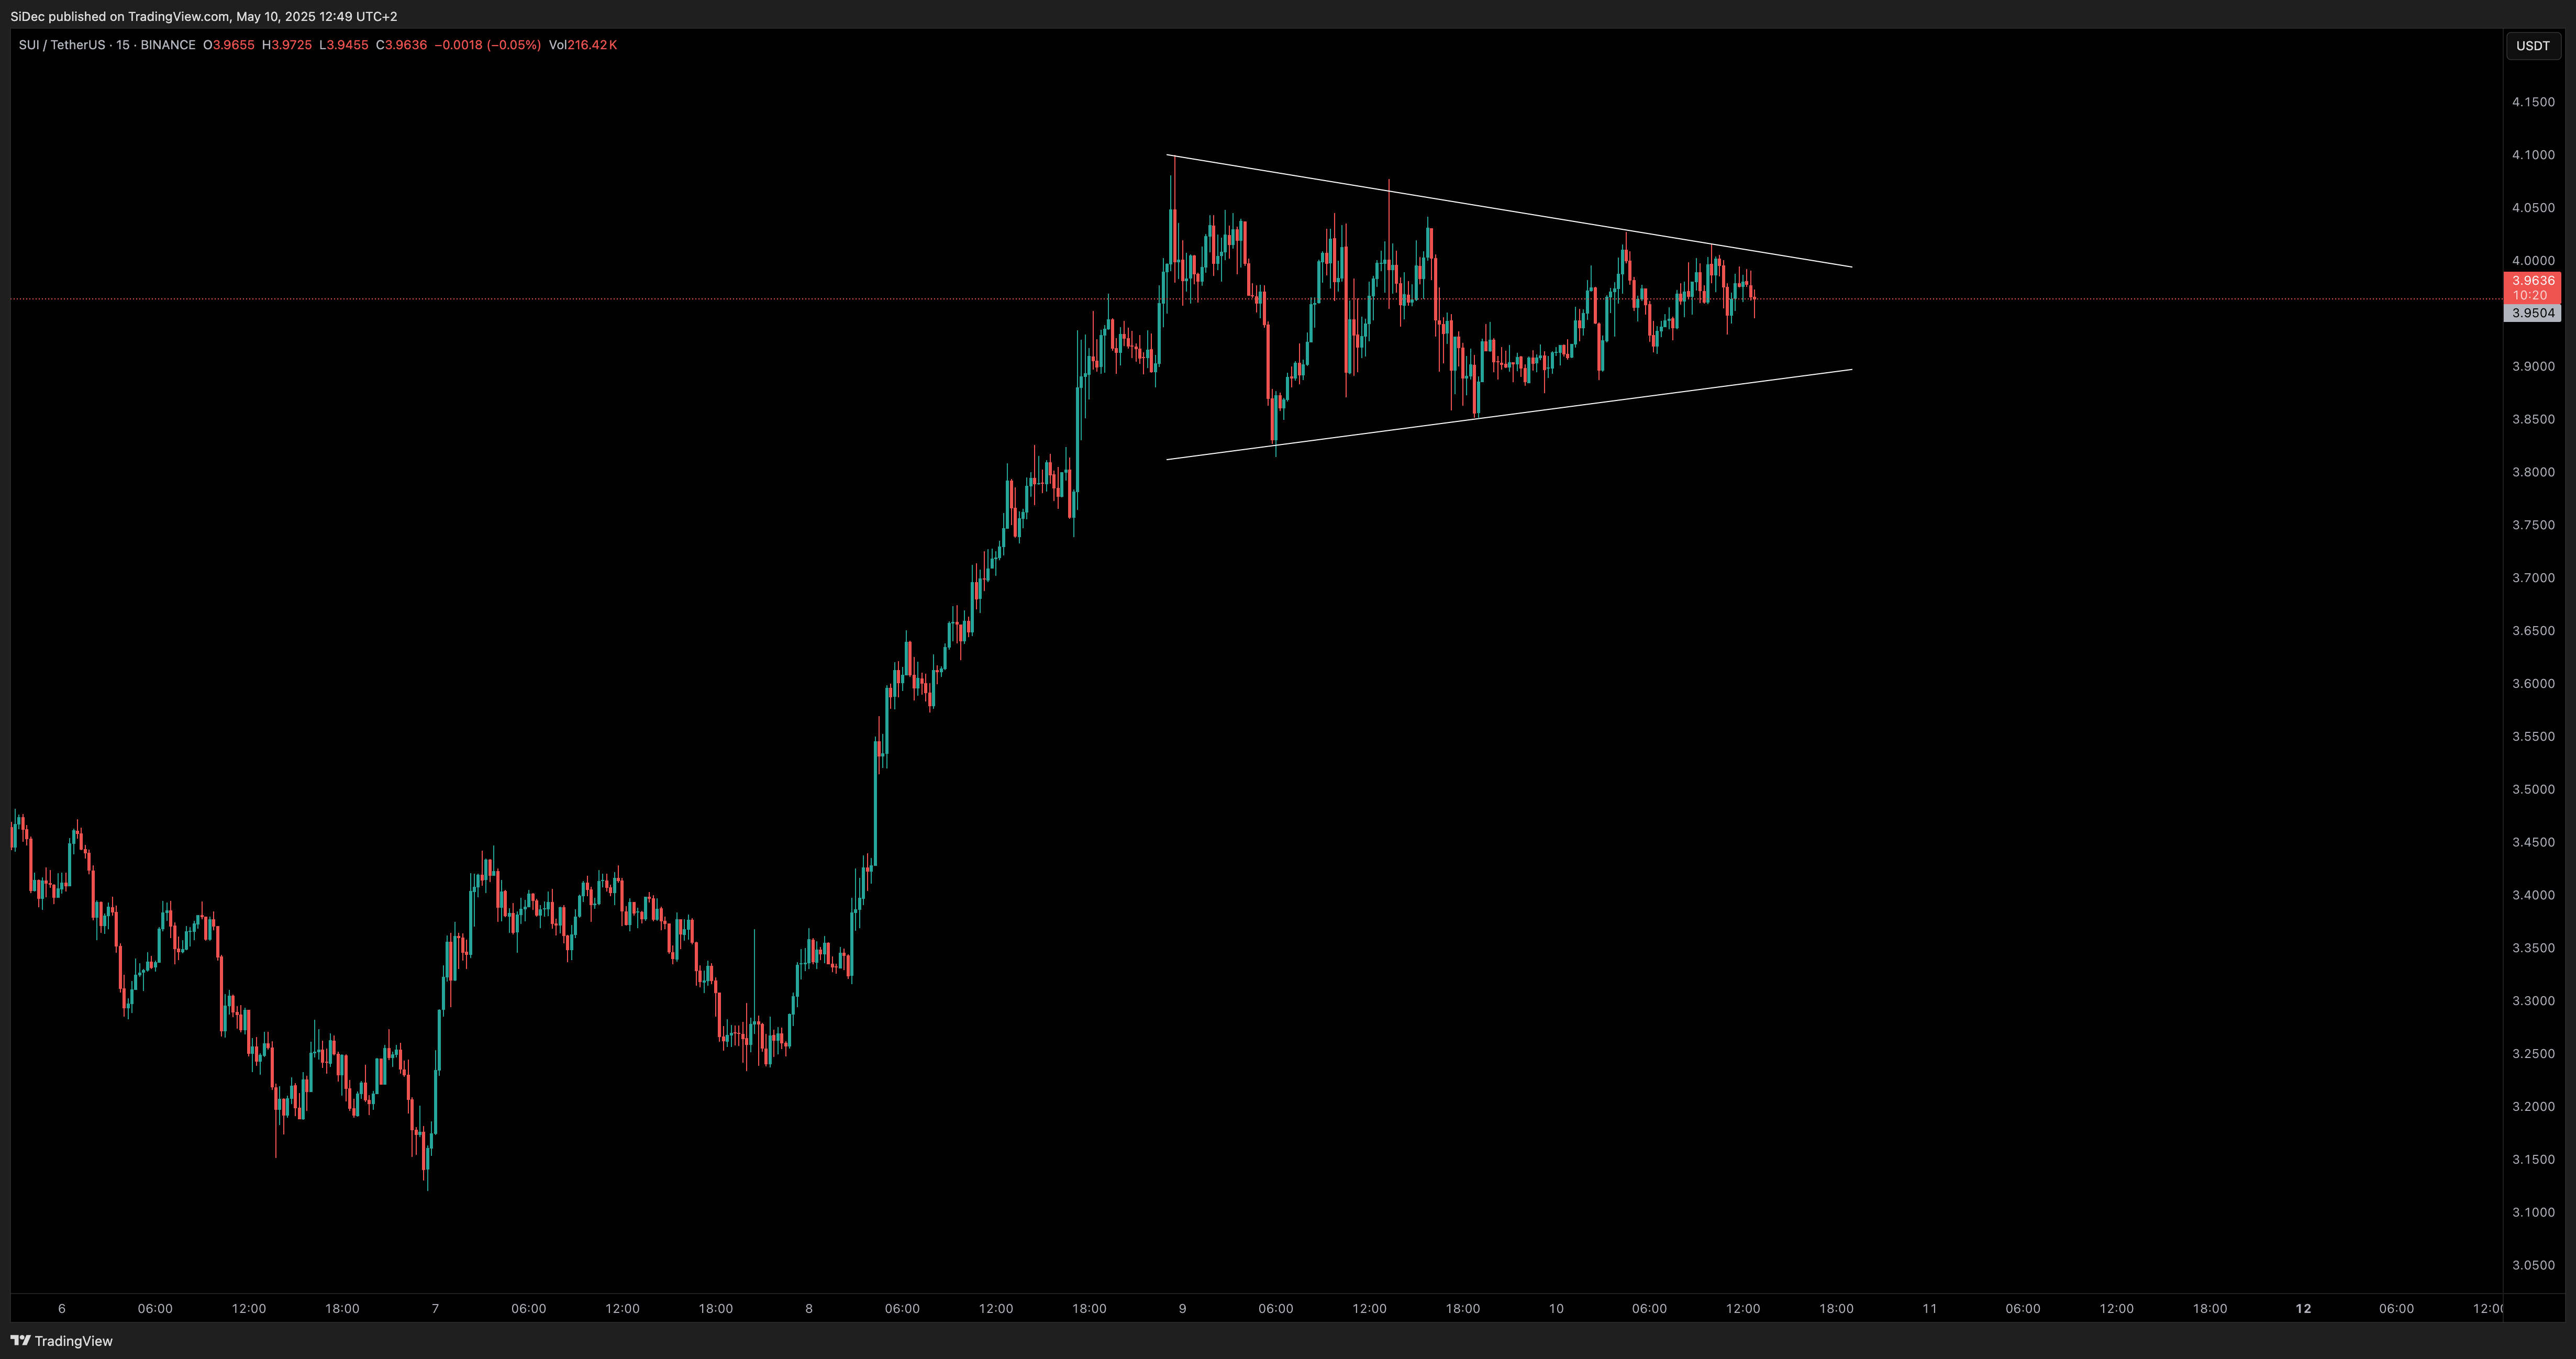Click the 3.5000 price axis label
This screenshot has width=2576, height=1359.
click(x=2533, y=790)
